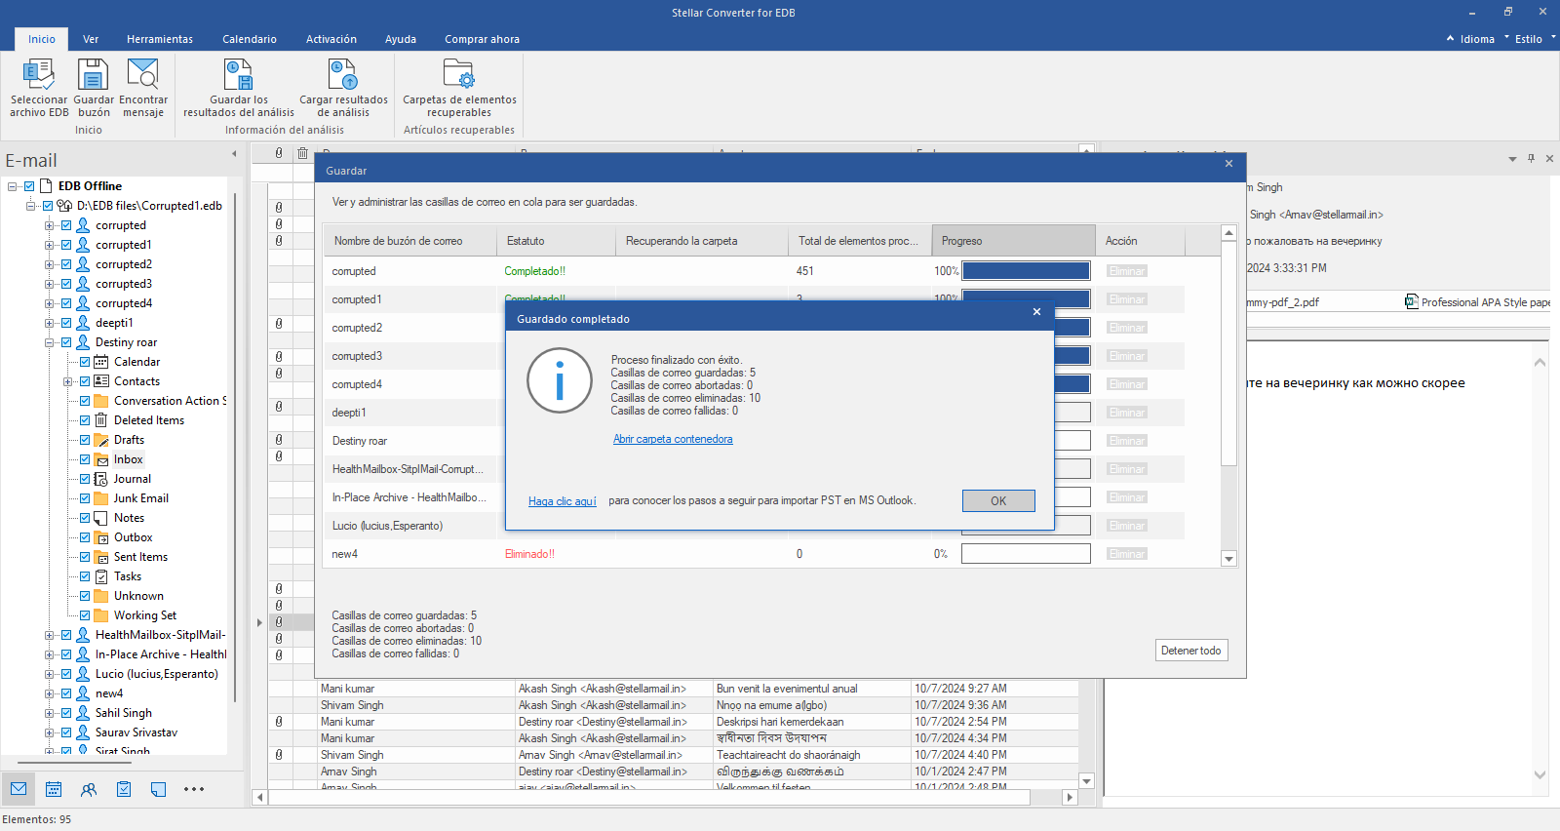Click corrupted row progress bar
Screen dimensions: 1560x831
tap(1026, 271)
